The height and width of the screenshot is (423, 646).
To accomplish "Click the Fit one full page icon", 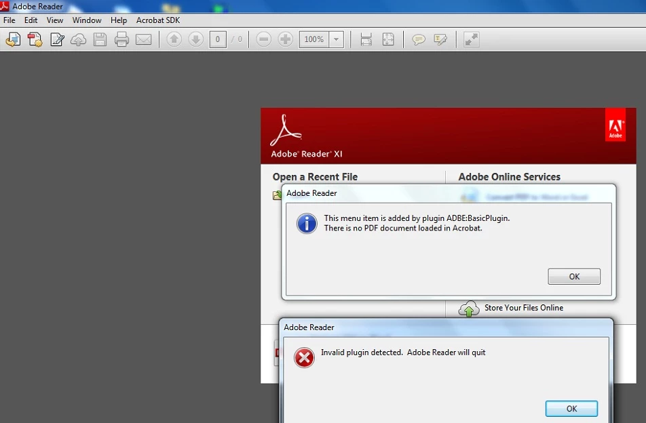I will coord(388,39).
